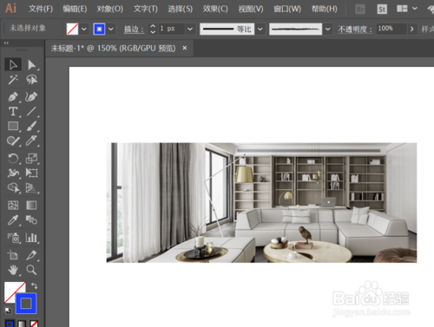Open 文件(F) menu

(x=41, y=9)
